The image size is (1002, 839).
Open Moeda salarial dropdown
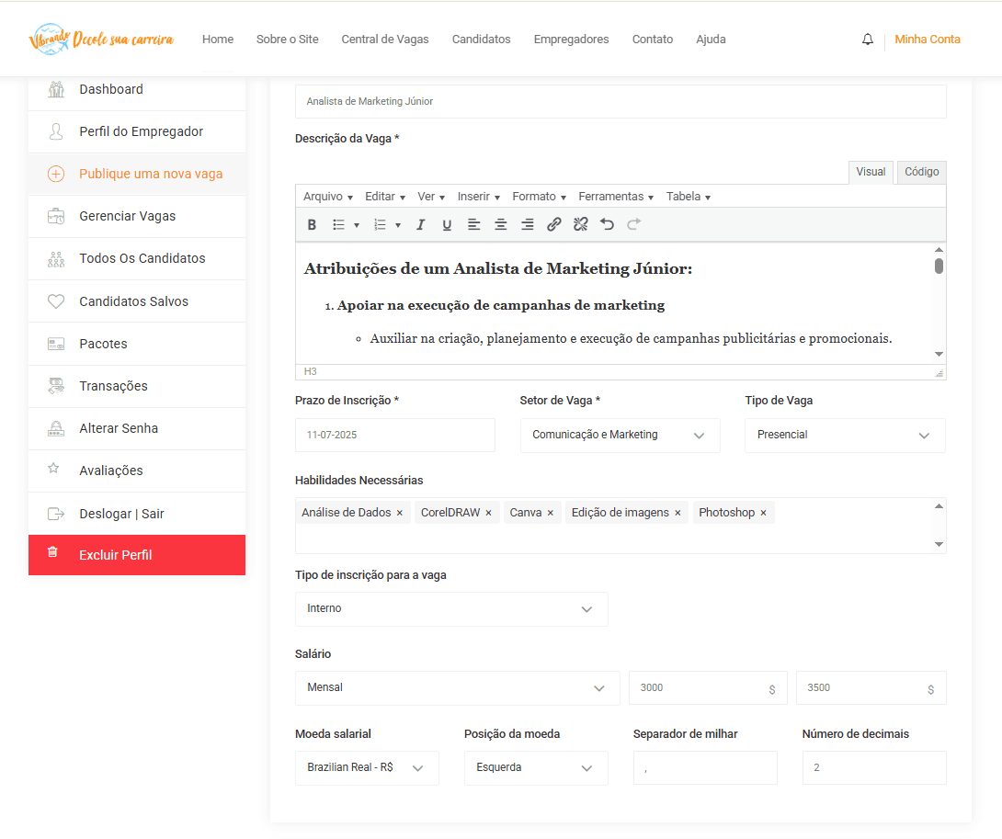point(367,767)
